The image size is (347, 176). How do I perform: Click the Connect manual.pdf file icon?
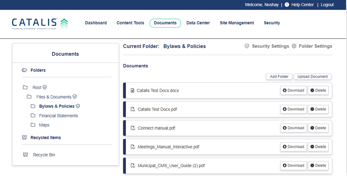(x=133, y=128)
